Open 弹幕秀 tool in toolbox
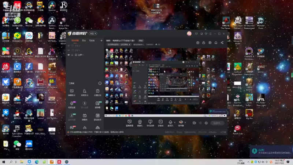The image size is (293, 165). [x=85, y=117]
